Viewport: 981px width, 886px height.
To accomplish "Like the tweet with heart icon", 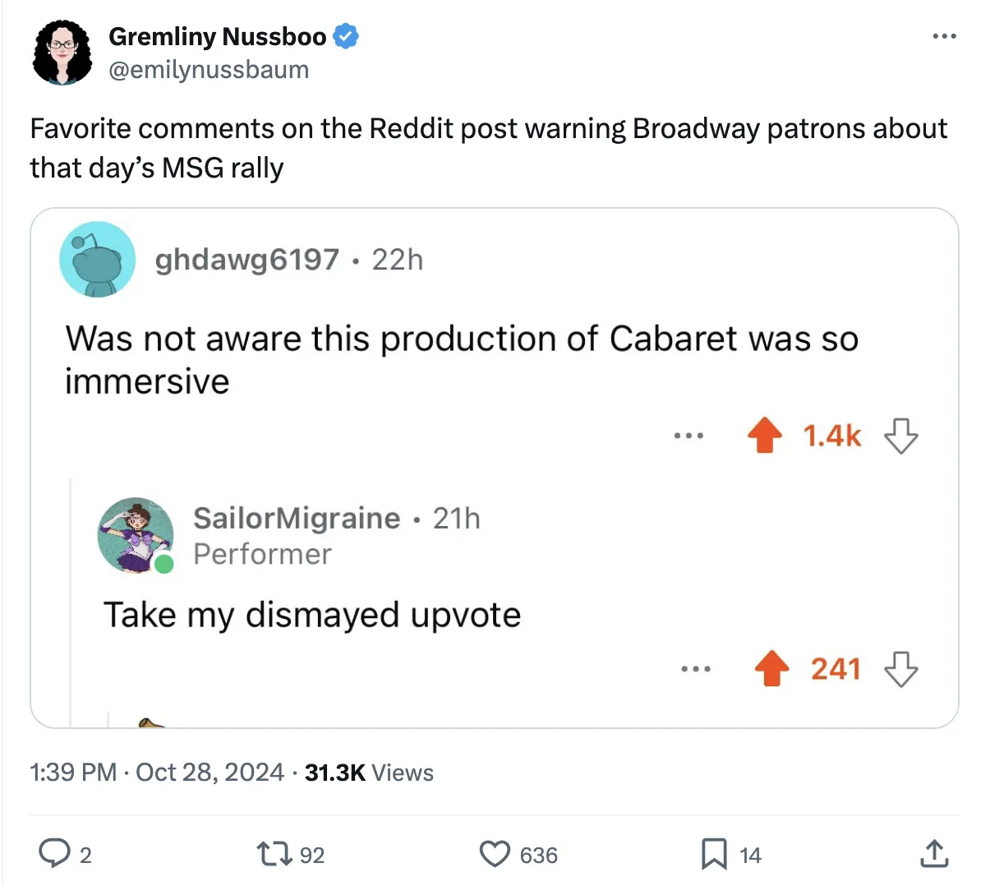I will tap(495, 854).
